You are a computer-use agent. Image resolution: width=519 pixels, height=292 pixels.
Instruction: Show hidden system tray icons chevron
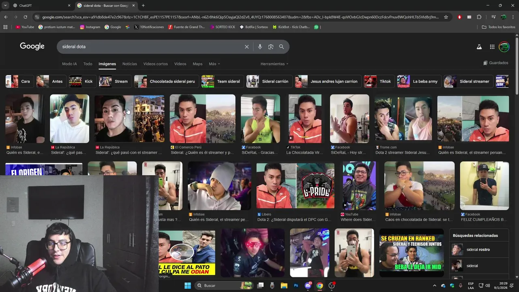point(435,286)
